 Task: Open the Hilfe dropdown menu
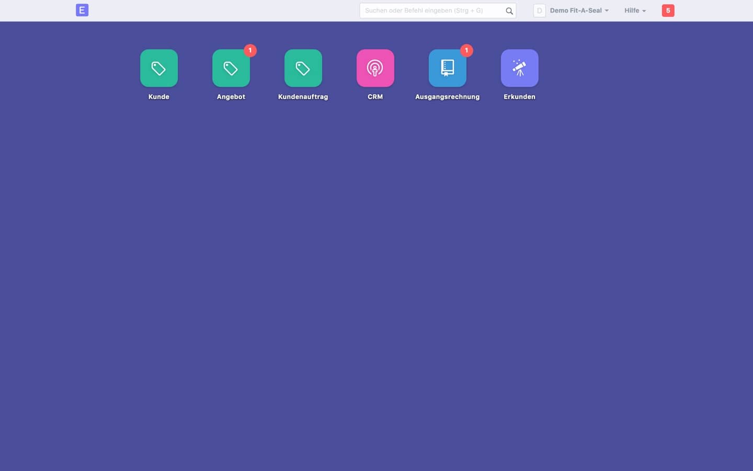pyautogui.click(x=635, y=10)
